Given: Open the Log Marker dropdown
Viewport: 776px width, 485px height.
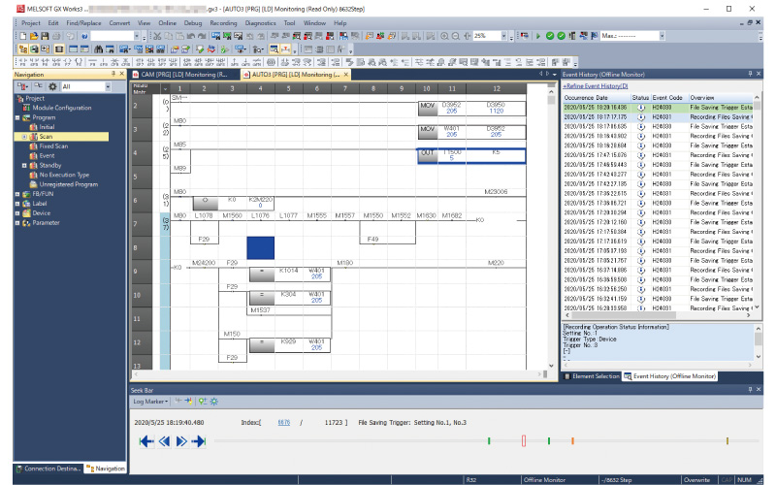Looking at the screenshot, I should pos(151,401).
